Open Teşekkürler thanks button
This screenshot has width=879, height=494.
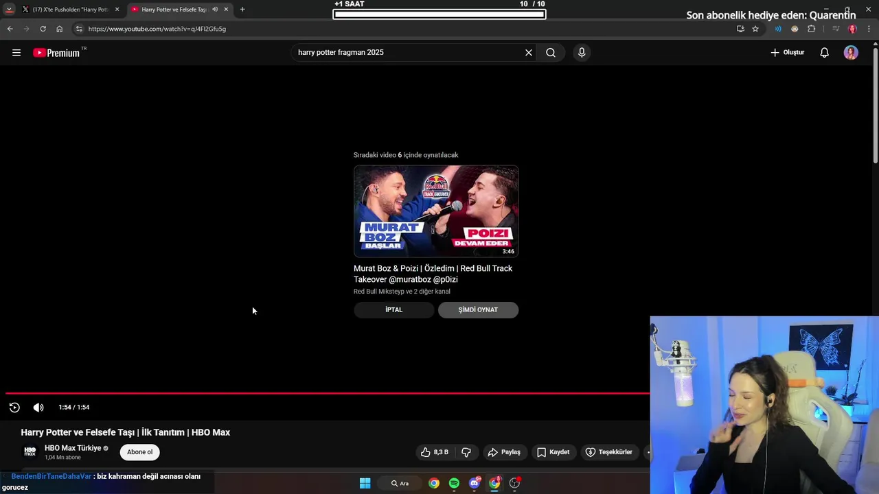tap(608, 452)
